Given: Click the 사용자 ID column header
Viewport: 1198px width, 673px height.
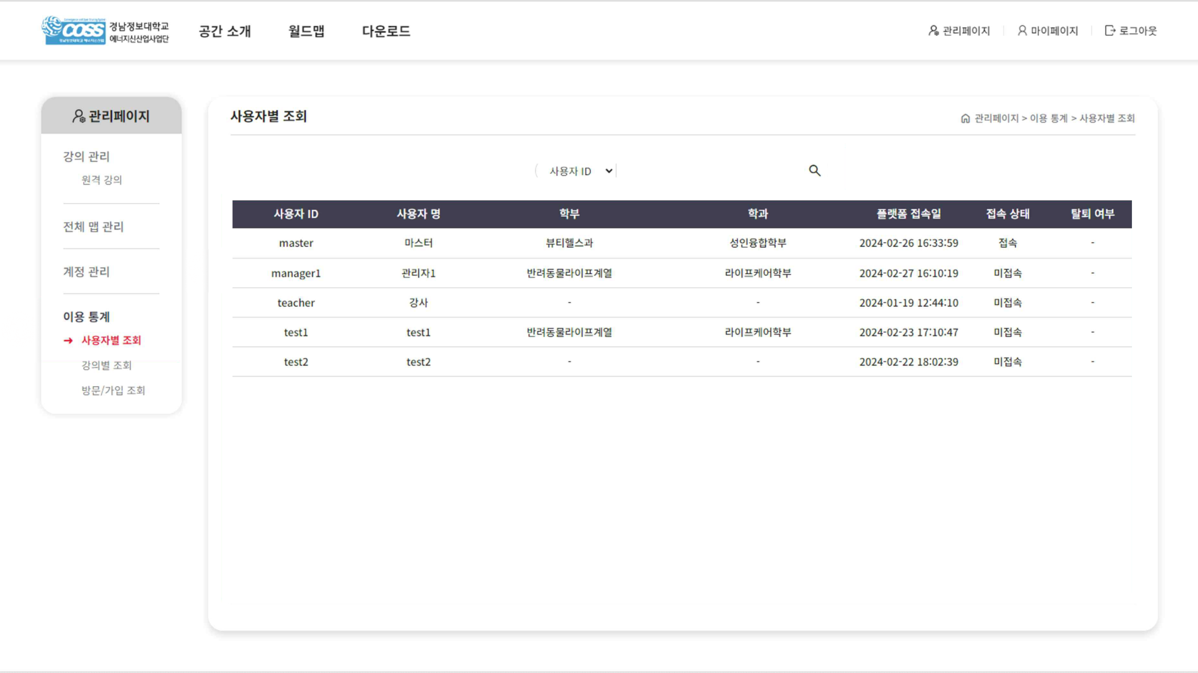Looking at the screenshot, I should (296, 214).
